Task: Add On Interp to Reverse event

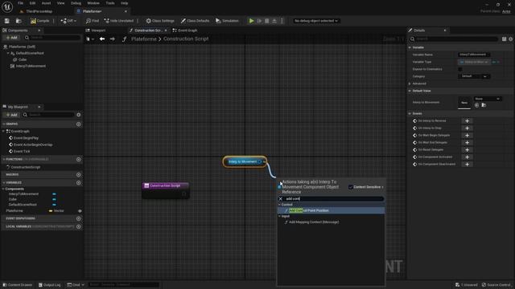Action: (x=467, y=121)
